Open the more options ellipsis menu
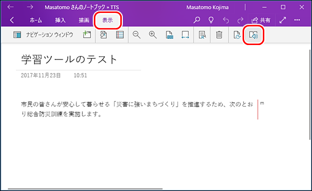The image size is (312, 191). [x=297, y=20]
